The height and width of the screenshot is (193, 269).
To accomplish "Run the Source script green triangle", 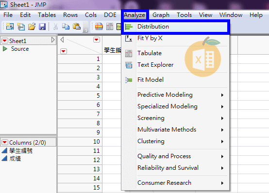I will (5, 49).
